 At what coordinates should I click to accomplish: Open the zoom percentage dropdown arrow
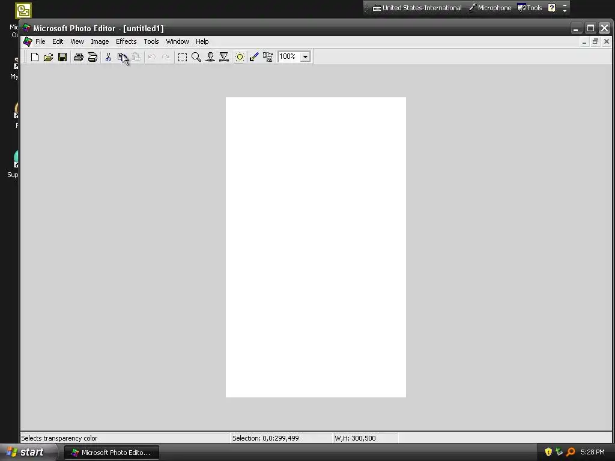pos(305,57)
